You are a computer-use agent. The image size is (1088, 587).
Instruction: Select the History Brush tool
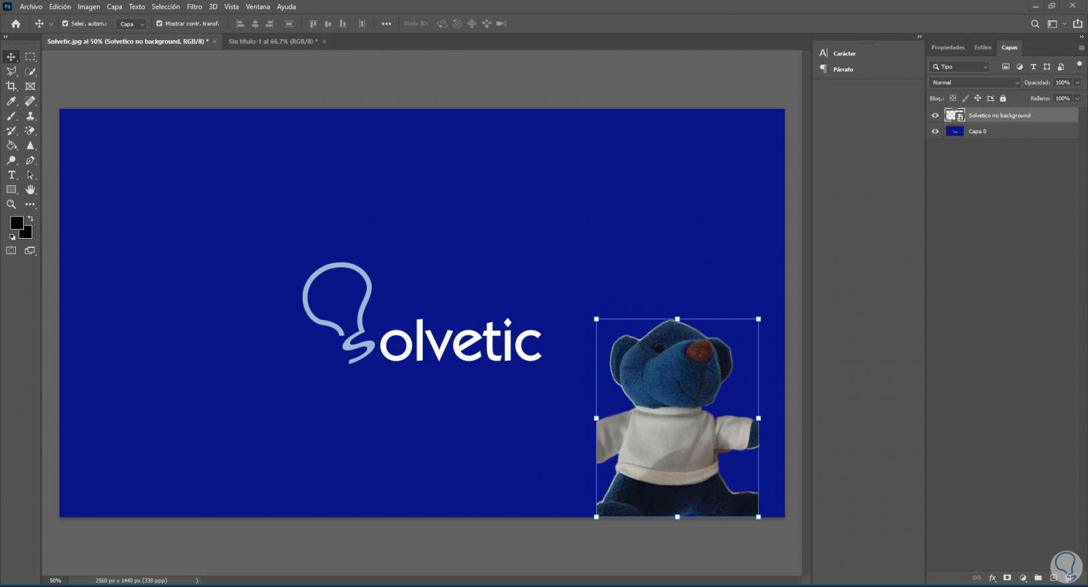pyautogui.click(x=11, y=131)
